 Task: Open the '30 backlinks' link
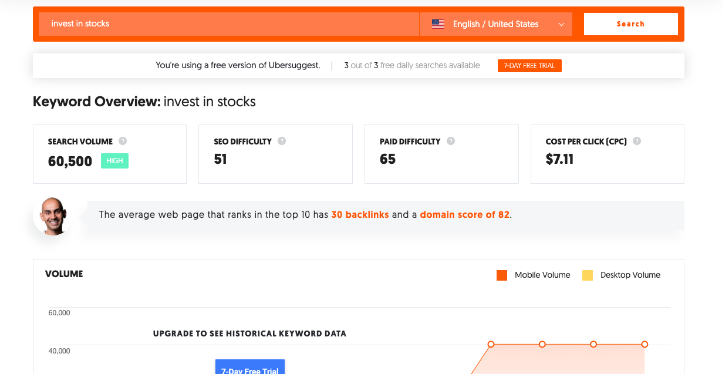(x=360, y=215)
